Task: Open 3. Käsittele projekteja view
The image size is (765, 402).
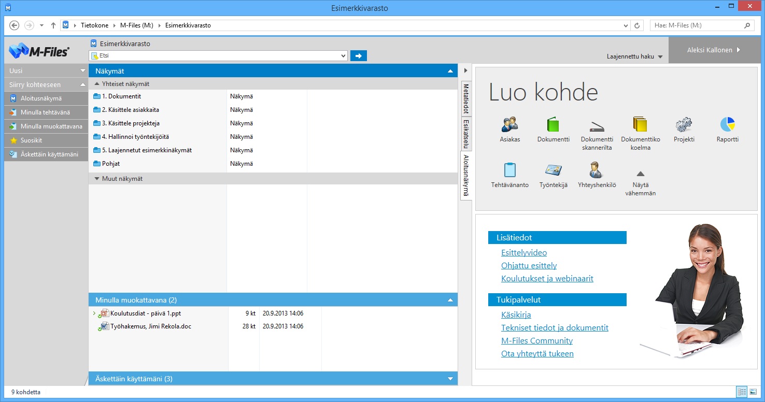Action: coord(131,123)
